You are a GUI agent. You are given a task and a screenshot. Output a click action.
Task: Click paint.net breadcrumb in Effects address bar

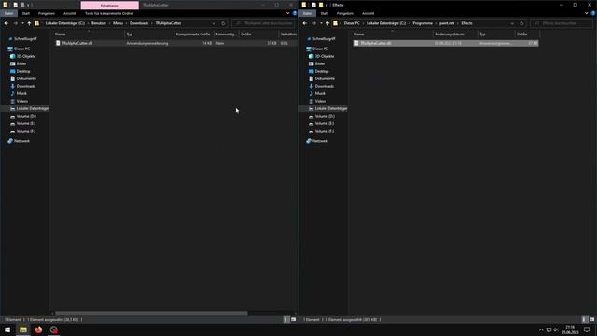click(447, 23)
